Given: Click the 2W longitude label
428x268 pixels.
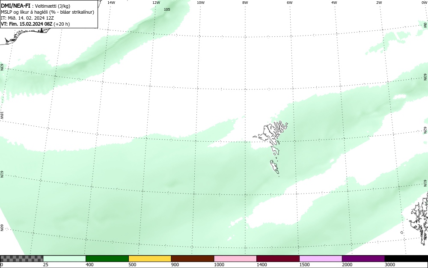Looking at the screenshot, I should (379, 3).
